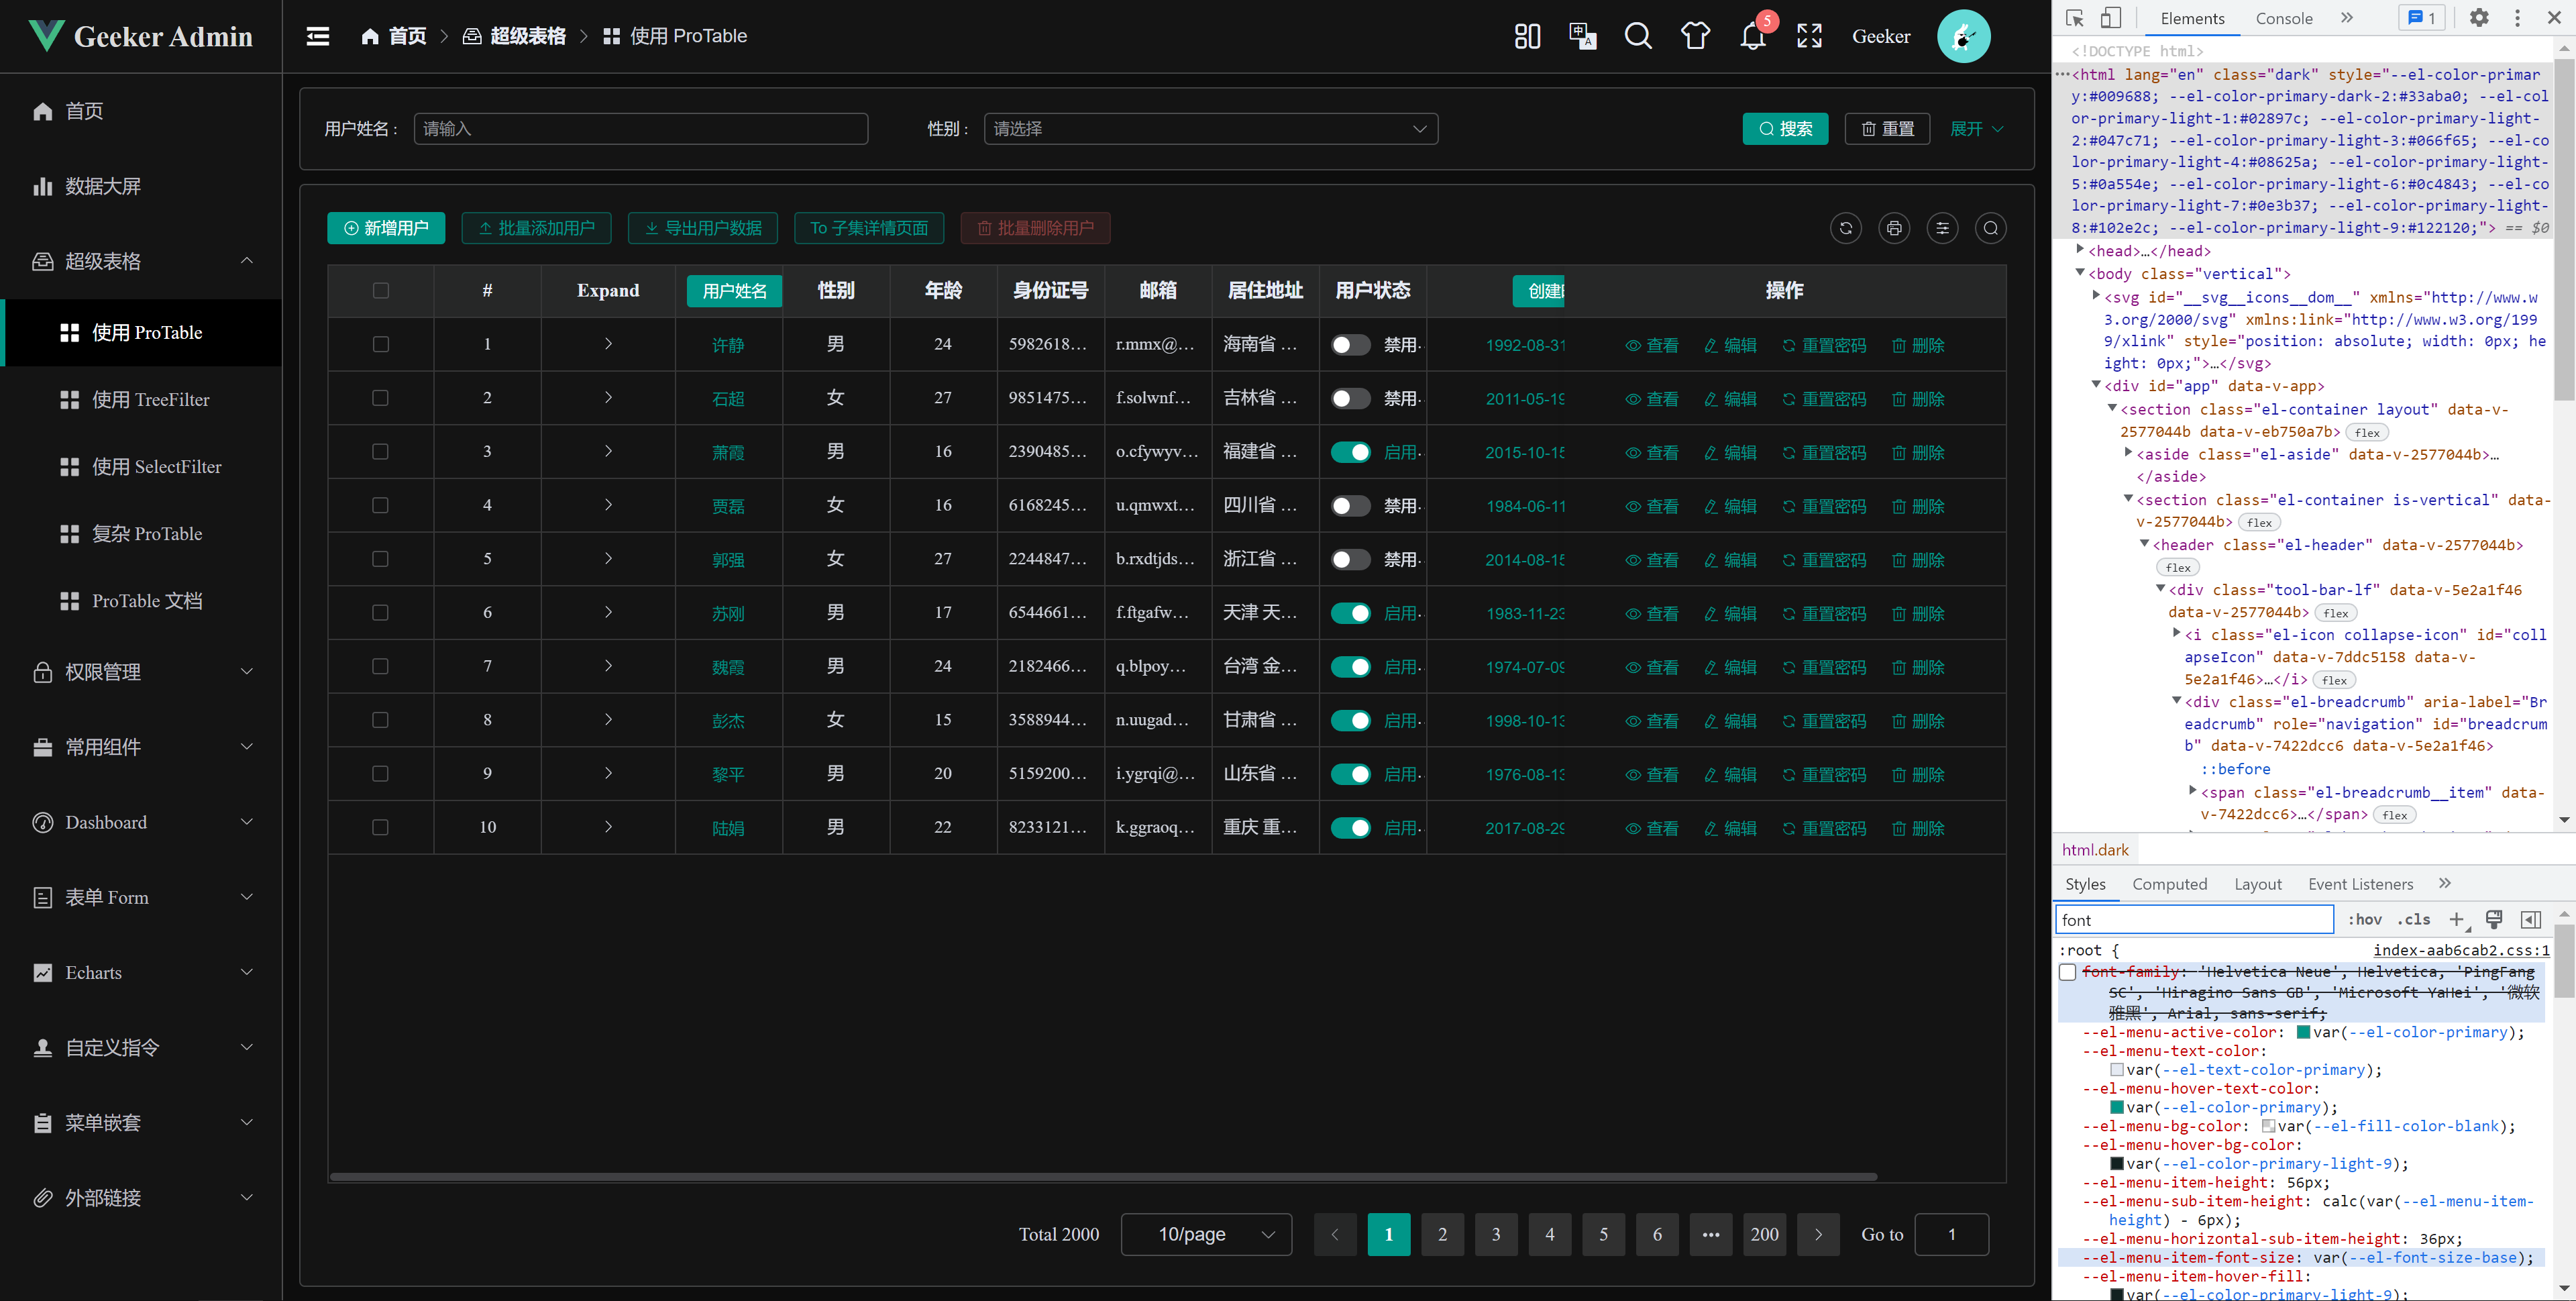Click the 用户姓名 input field
2576x1301 pixels.
tap(640, 128)
